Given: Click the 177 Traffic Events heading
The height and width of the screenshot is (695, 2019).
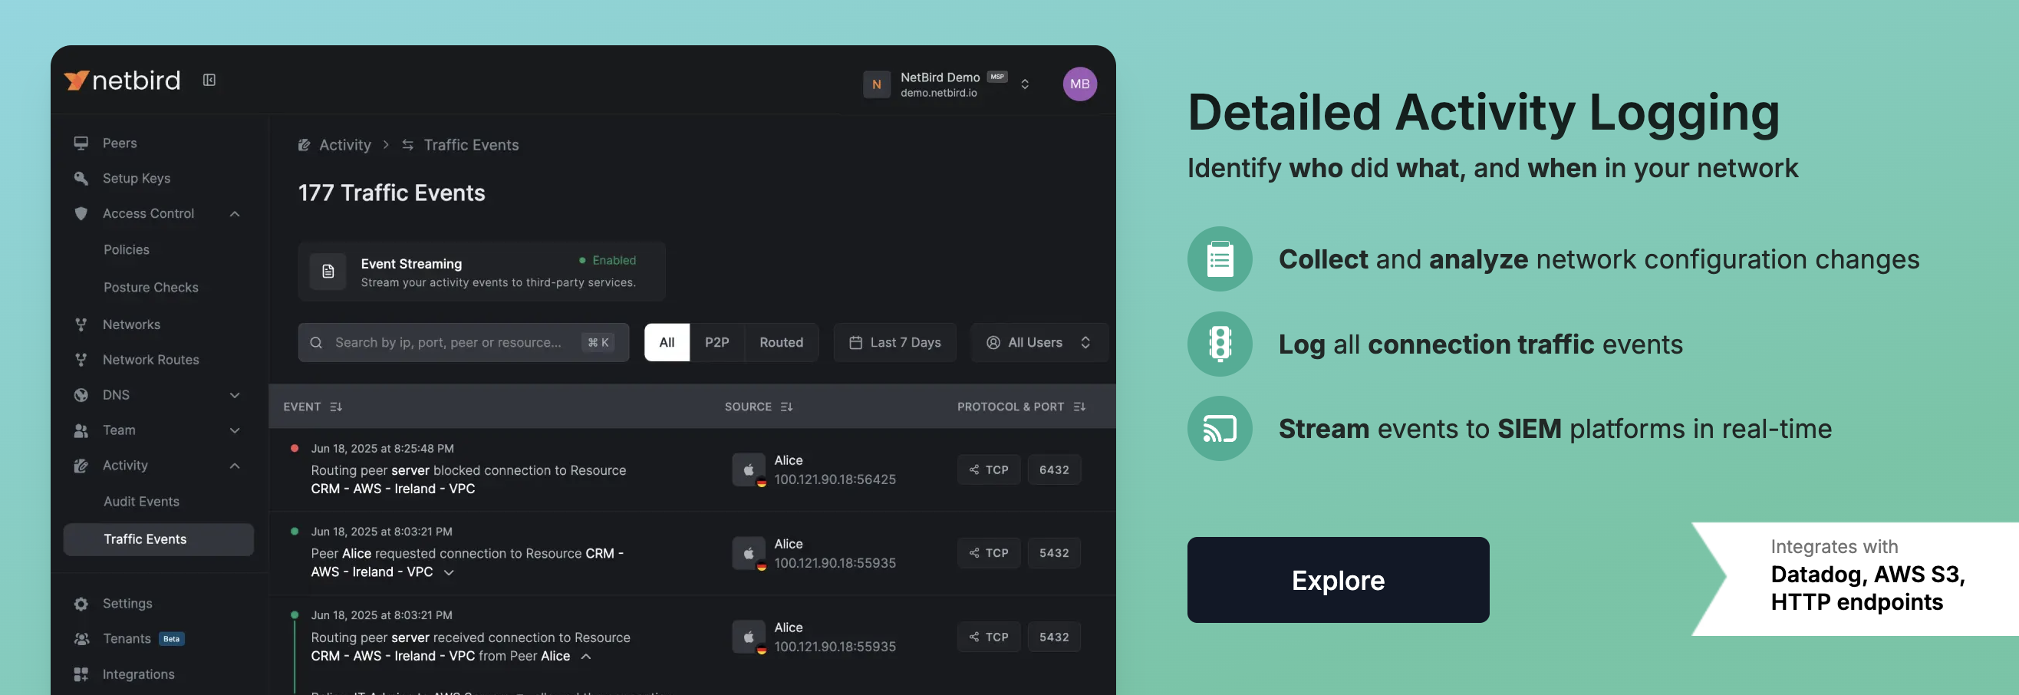Looking at the screenshot, I should click(x=392, y=193).
